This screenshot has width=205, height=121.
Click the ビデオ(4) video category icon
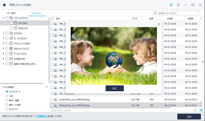[11, 33]
